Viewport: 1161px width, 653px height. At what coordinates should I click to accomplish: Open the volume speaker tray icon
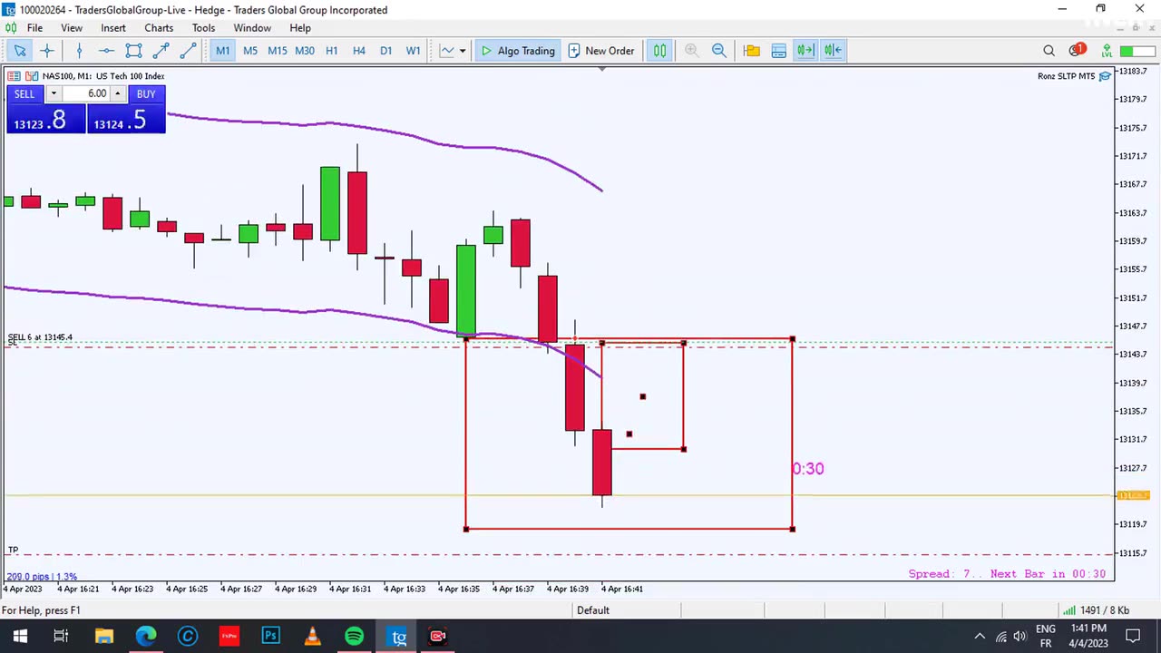(1020, 636)
